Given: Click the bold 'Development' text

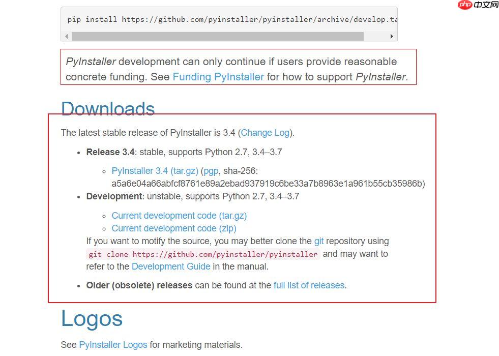Looking at the screenshot, I should tap(114, 196).
